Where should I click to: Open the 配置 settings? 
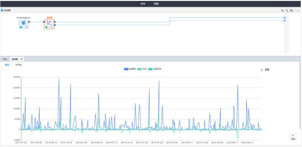coord(267,70)
